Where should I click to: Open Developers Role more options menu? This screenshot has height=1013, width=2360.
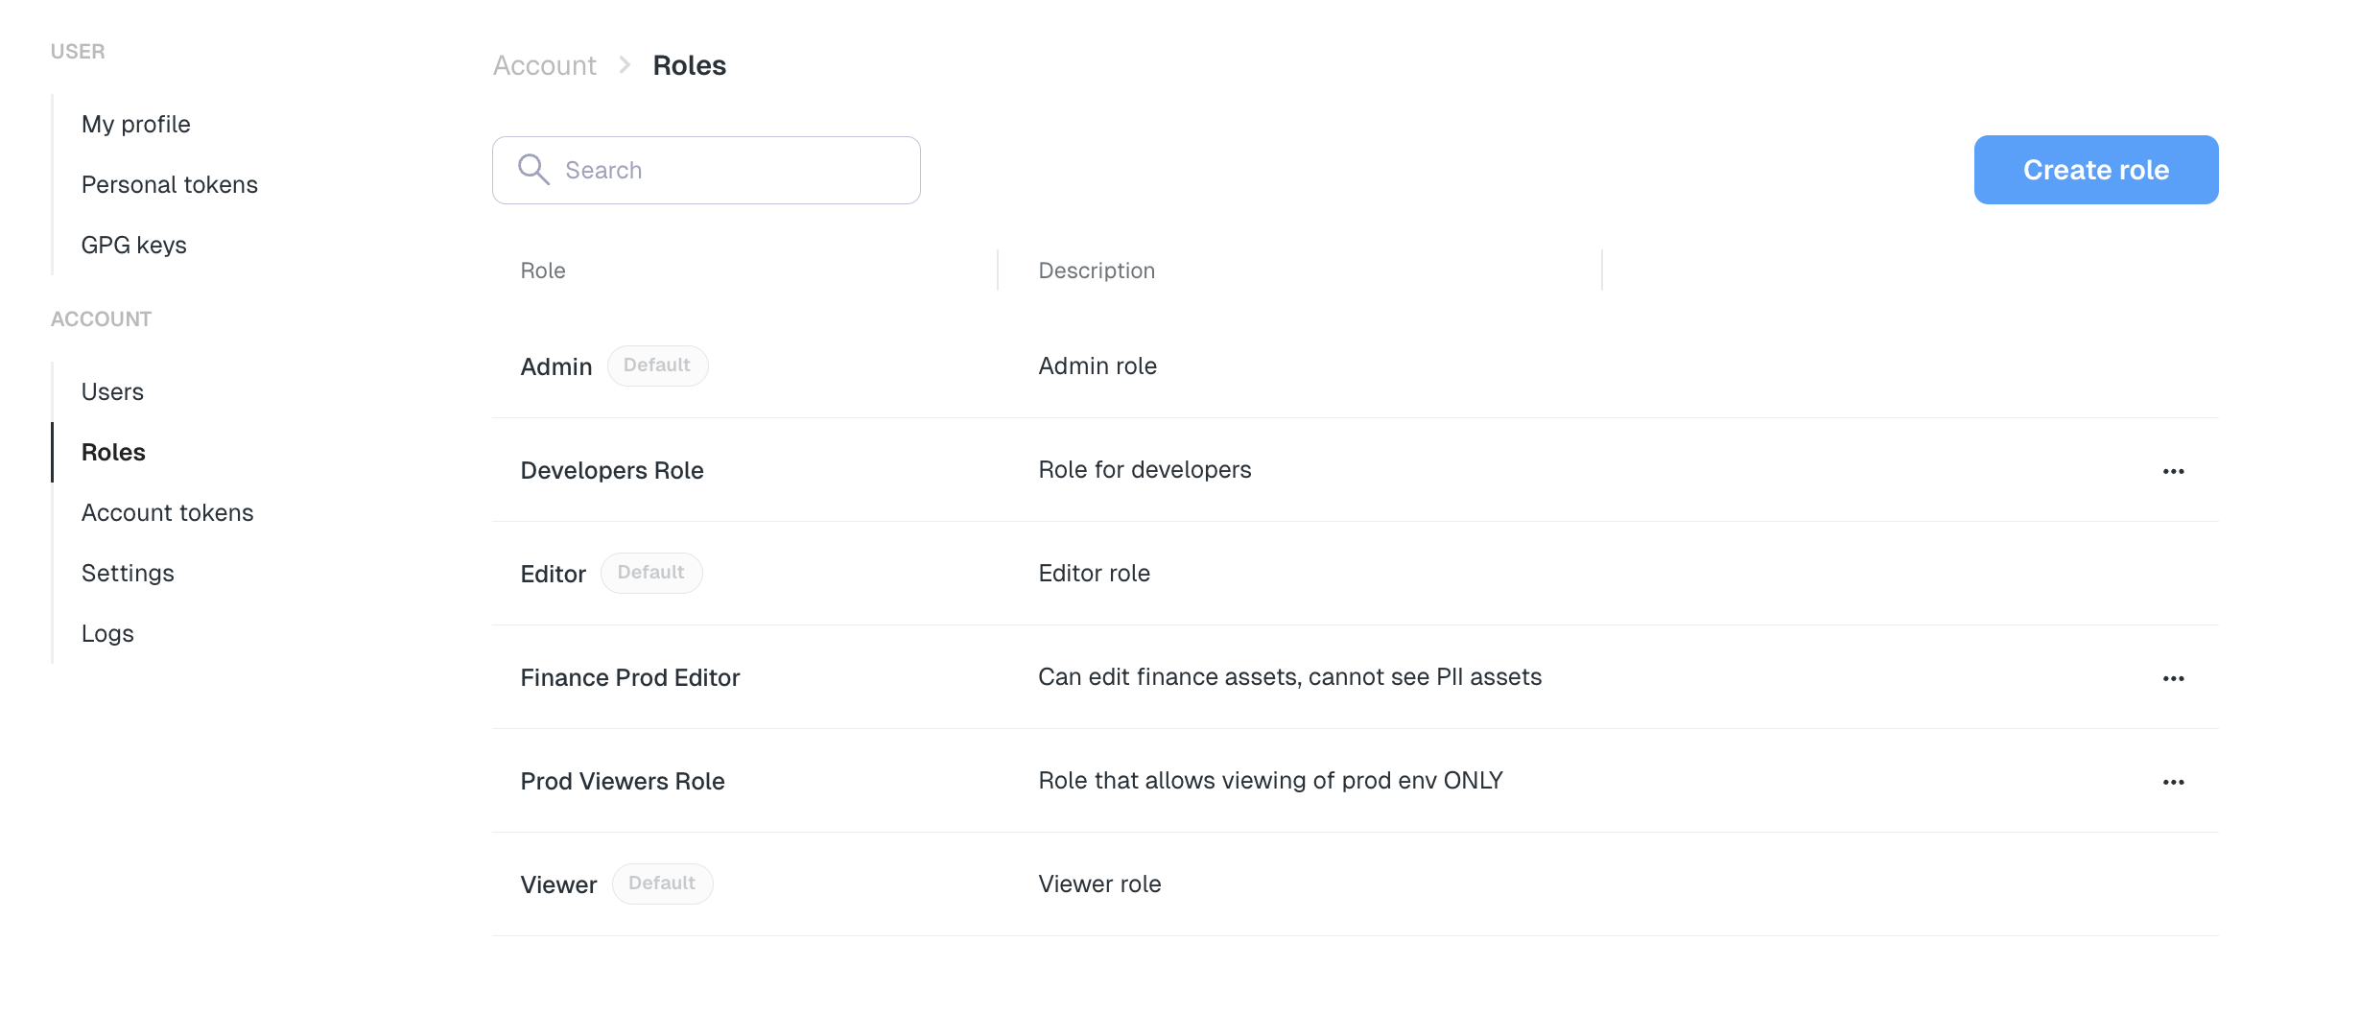click(2173, 471)
